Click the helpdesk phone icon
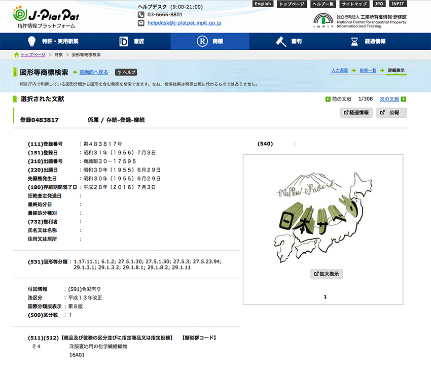The height and width of the screenshot is (369, 431). [x=141, y=15]
